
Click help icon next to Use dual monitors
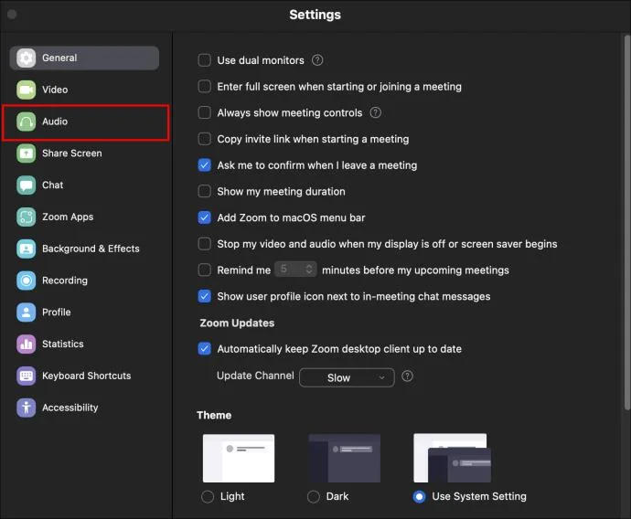click(x=317, y=60)
